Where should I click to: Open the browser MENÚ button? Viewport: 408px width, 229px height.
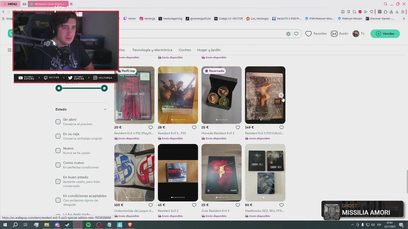(x=10, y=4)
